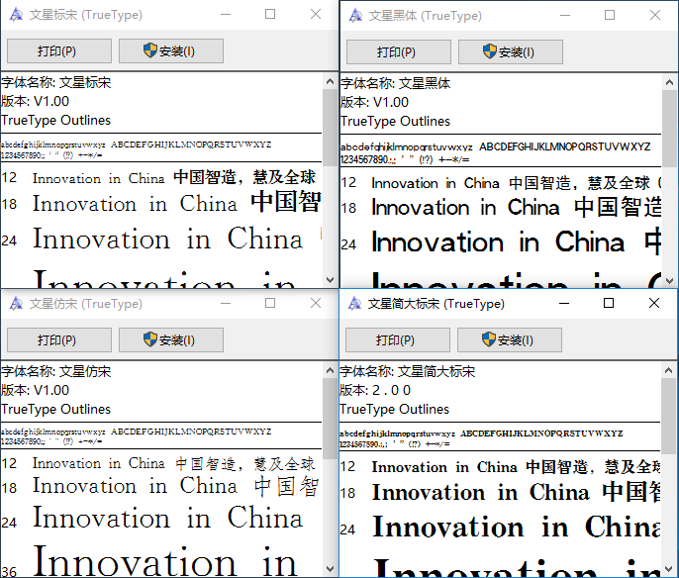Maximize the 文星标宋 font window

point(270,14)
